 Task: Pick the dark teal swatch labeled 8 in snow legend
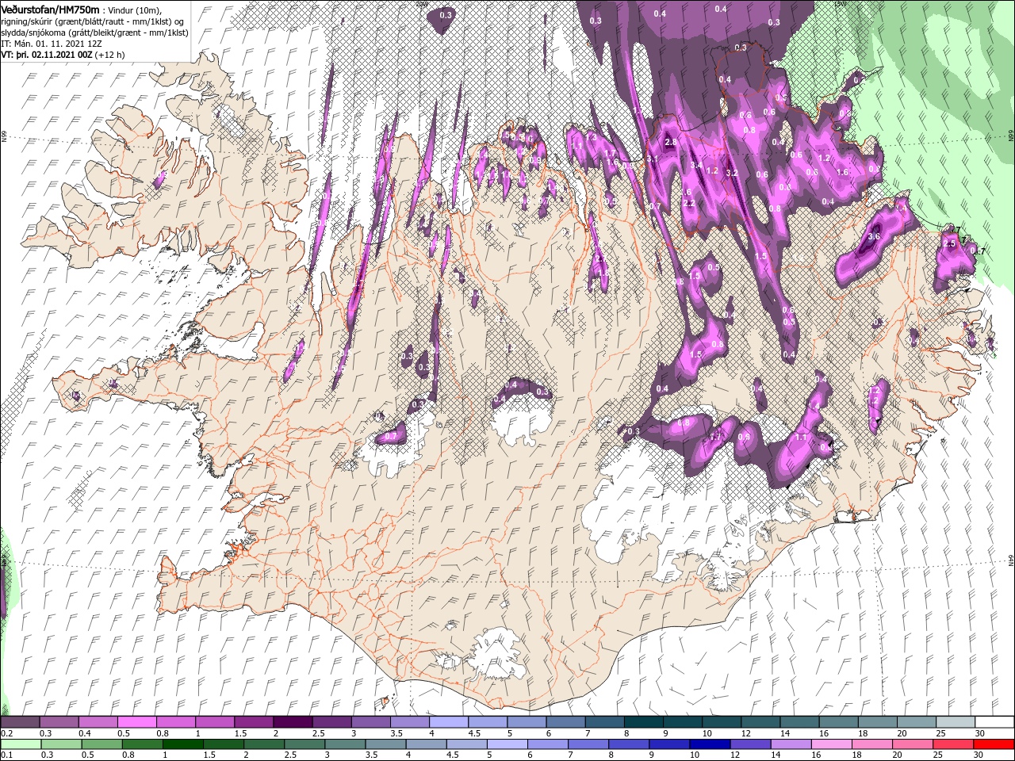(644, 722)
